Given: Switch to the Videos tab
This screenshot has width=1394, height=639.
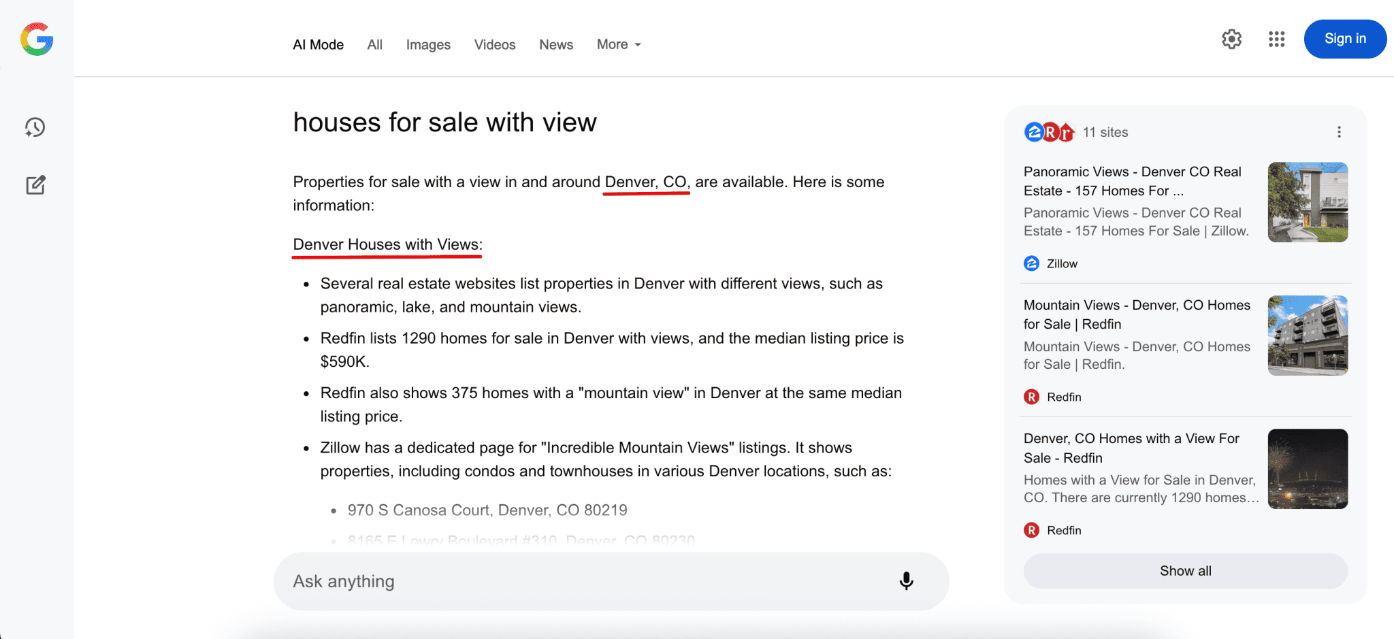Looking at the screenshot, I should 495,44.
